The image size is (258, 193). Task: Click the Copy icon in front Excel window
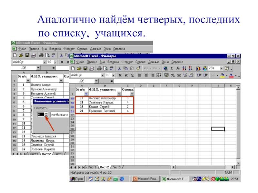pyautogui.click(x=125, y=68)
